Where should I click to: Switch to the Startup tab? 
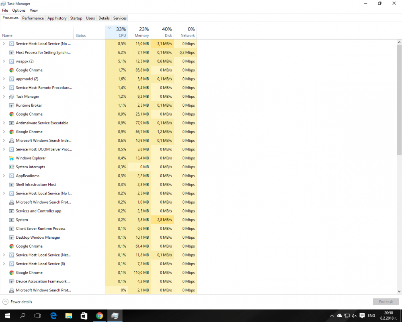click(76, 18)
